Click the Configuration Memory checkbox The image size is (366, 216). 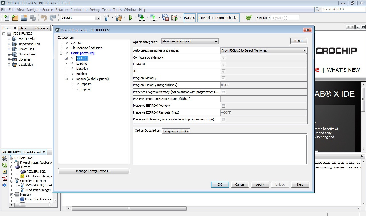[x=223, y=57]
